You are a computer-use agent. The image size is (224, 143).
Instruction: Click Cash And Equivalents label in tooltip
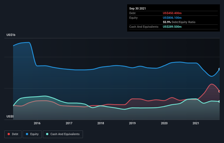[144, 27]
